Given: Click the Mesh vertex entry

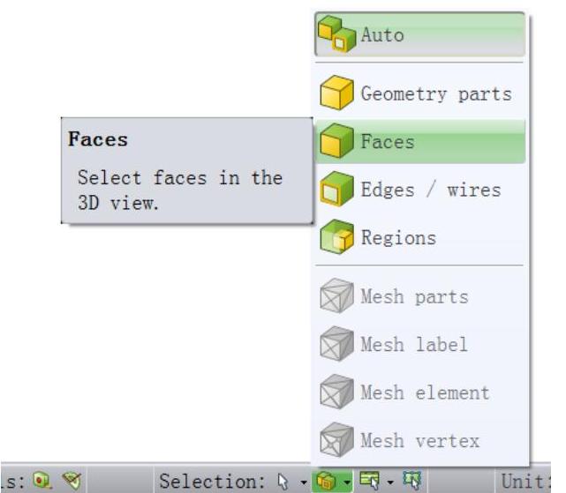Looking at the screenshot, I should click(x=419, y=440).
